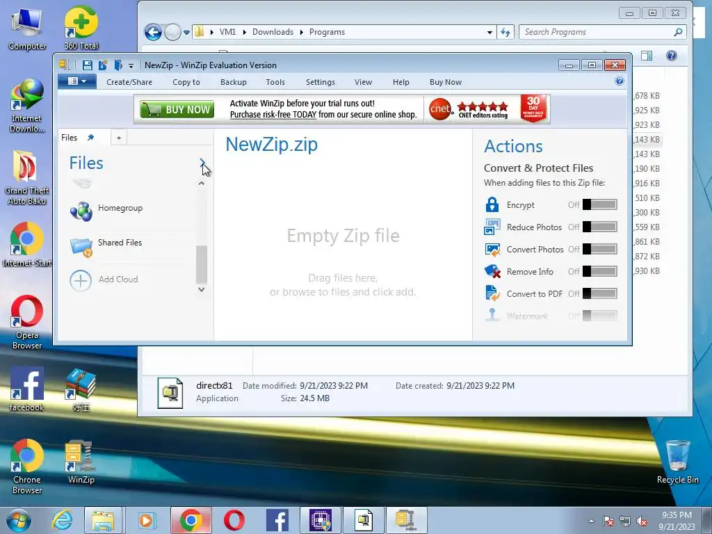The height and width of the screenshot is (534, 712).
Task: Select the Files pane tab
Action: (70, 138)
